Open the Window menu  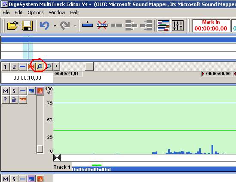57,12
